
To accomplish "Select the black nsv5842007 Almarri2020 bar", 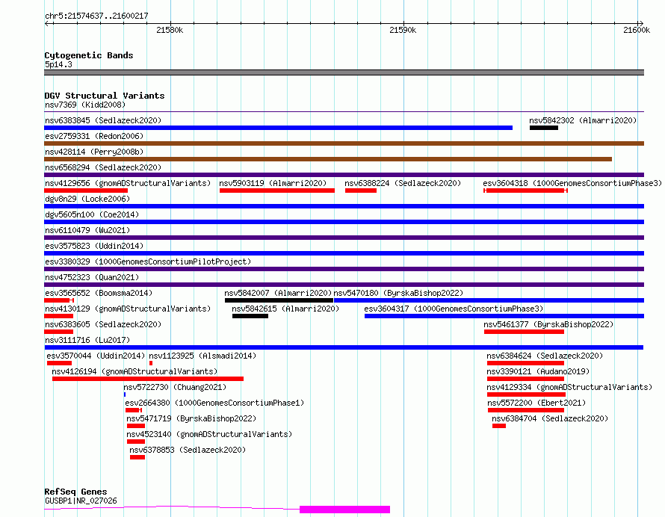I will (x=279, y=300).
